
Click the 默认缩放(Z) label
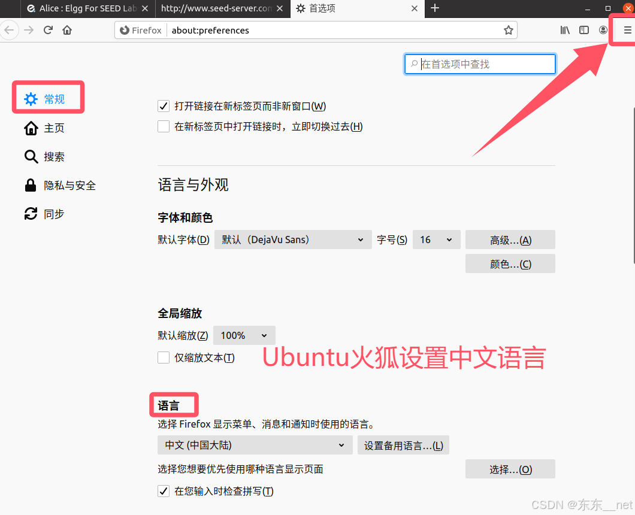click(183, 335)
